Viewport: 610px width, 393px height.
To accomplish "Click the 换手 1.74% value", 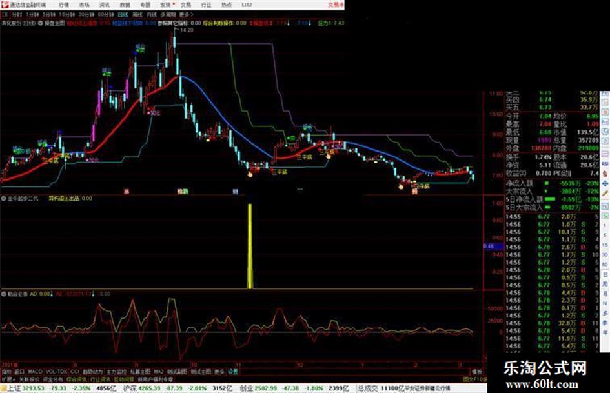I will click(x=543, y=157).
